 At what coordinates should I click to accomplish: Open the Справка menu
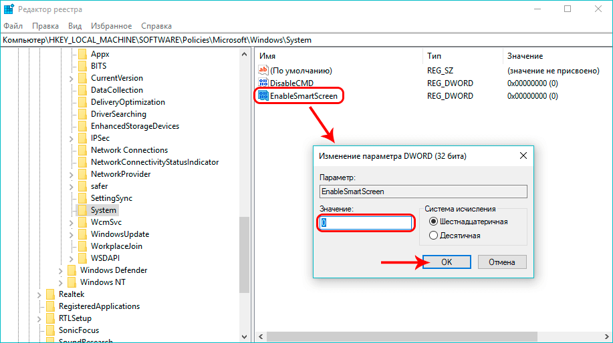[156, 26]
